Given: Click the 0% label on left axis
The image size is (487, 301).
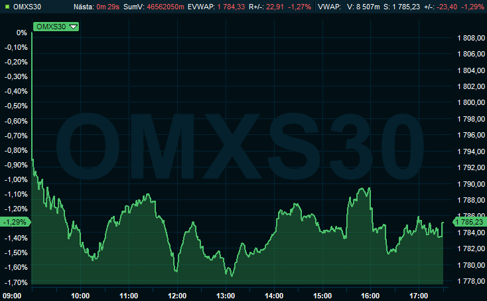Looking at the screenshot, I should 22,33.
